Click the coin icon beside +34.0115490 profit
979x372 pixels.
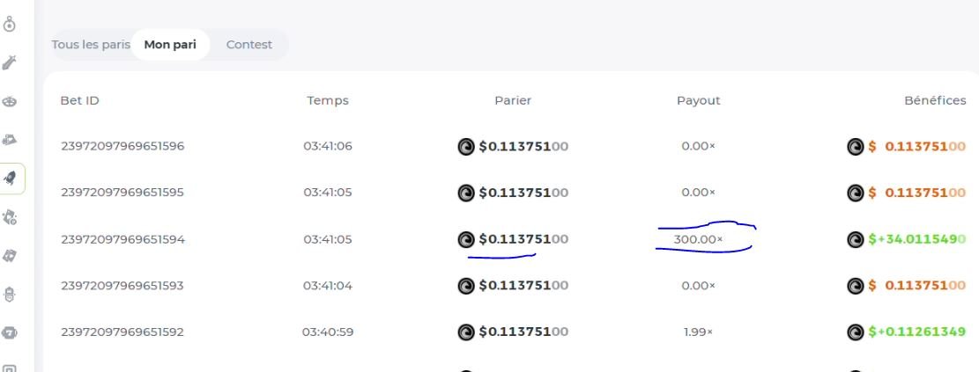pyautogui.click(x=853, y=239)
